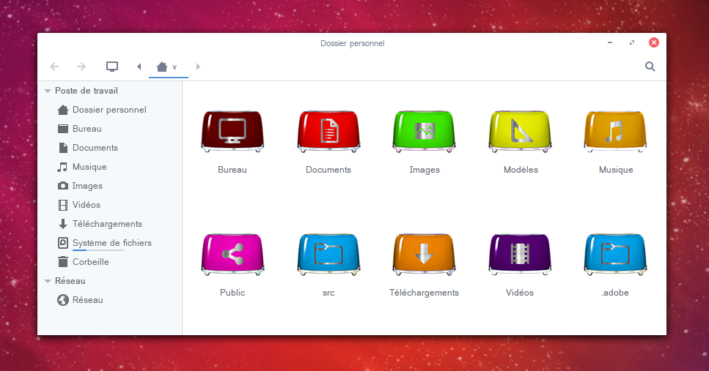The width and height of the screenshot is (709, 371).
Task: Open the green Images toaster folder
Action: pyautogui.click(x=424, y=131)
